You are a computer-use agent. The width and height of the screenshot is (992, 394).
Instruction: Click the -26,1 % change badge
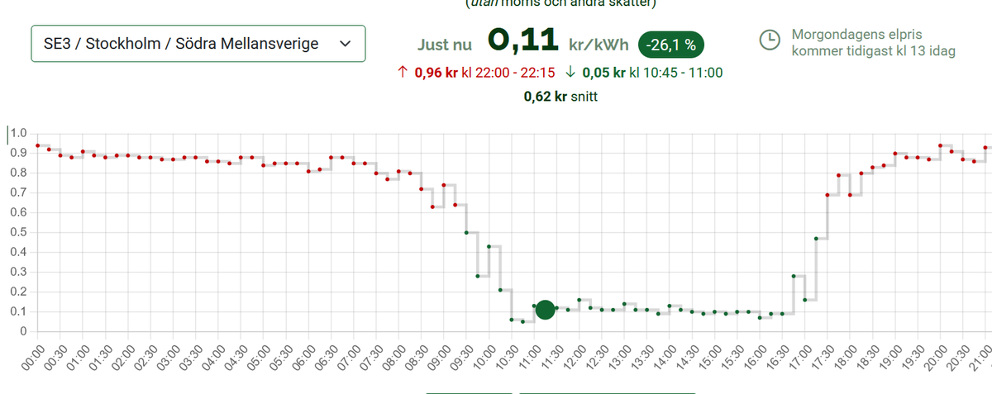point(670,44)
